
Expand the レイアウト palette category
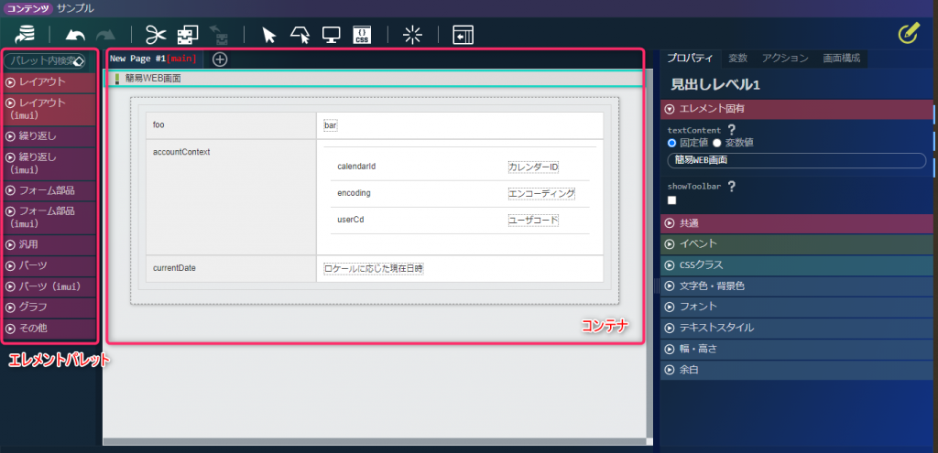tap(49, 81)
